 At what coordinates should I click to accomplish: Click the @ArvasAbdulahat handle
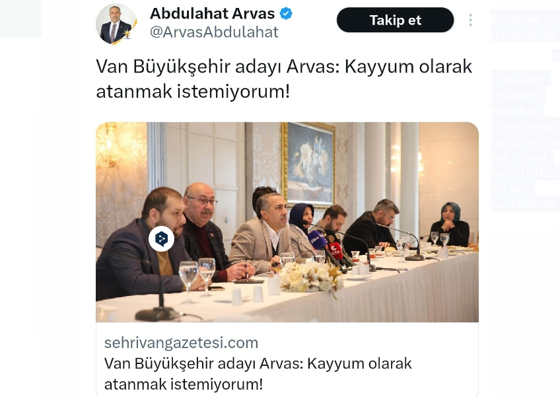point(214,32)
